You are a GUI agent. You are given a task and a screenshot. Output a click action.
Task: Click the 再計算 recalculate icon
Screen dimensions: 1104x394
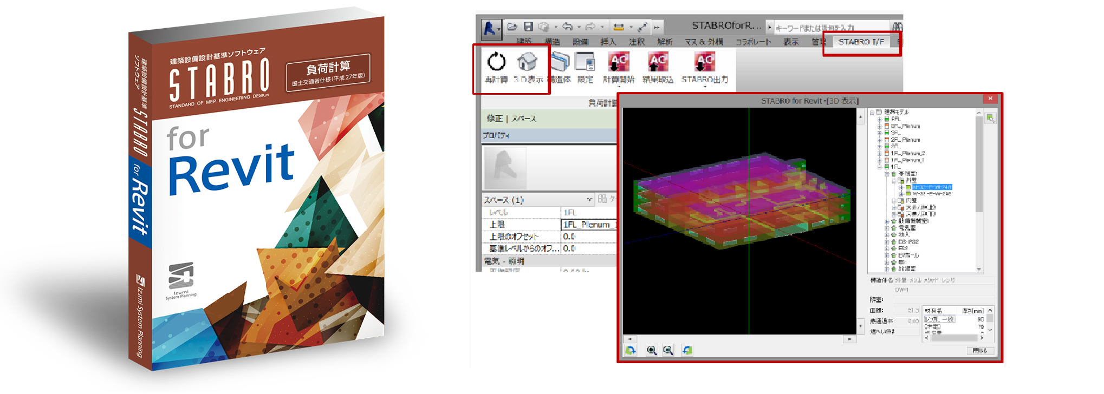[496, 62]
